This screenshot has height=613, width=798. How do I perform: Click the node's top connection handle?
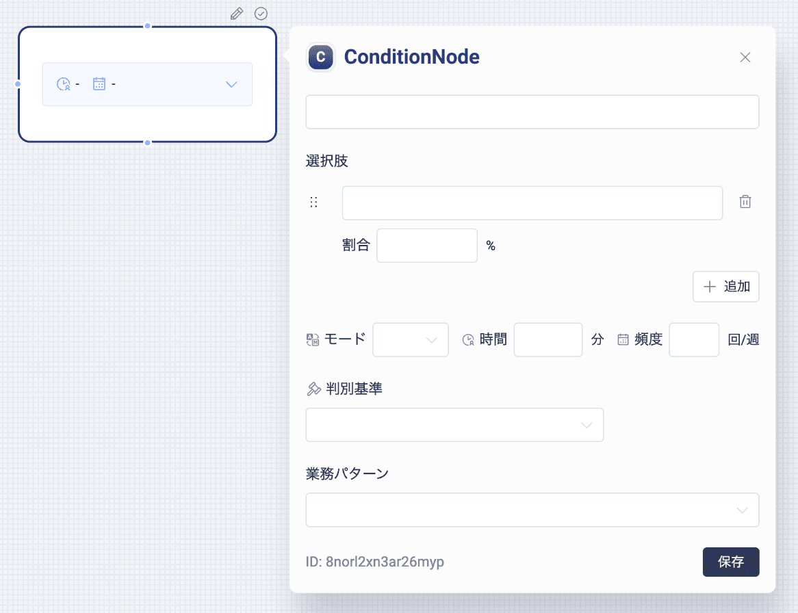[148, 26]
